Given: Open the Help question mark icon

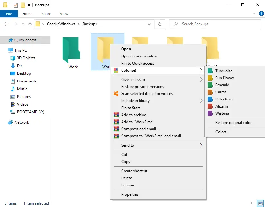Looking at the screenshot, I should tap(261, 13).
